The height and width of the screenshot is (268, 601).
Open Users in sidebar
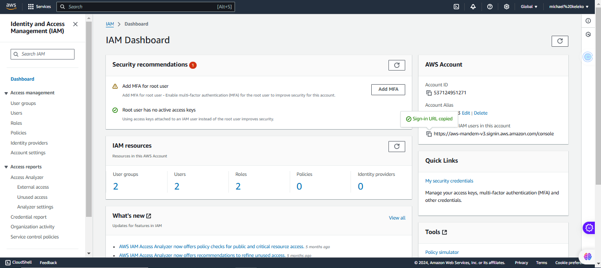point(16,113)
